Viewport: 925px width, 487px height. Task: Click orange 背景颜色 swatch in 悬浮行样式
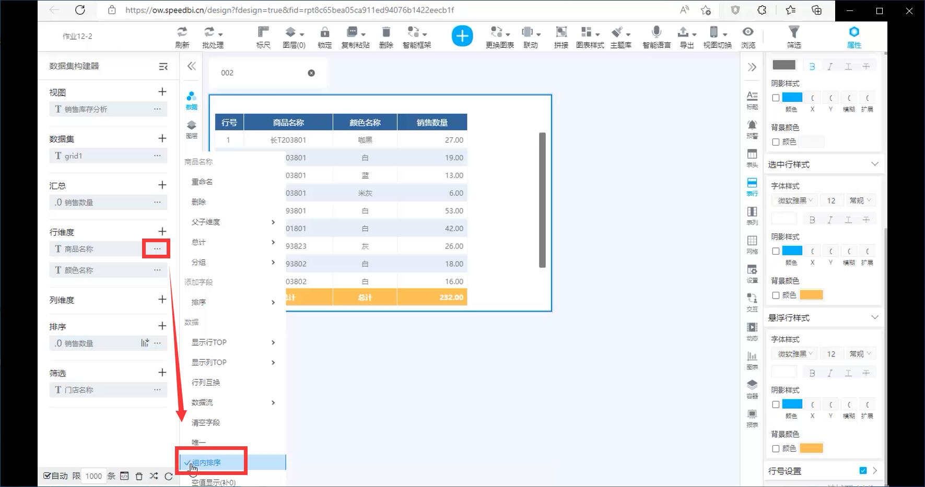point(811,448)
